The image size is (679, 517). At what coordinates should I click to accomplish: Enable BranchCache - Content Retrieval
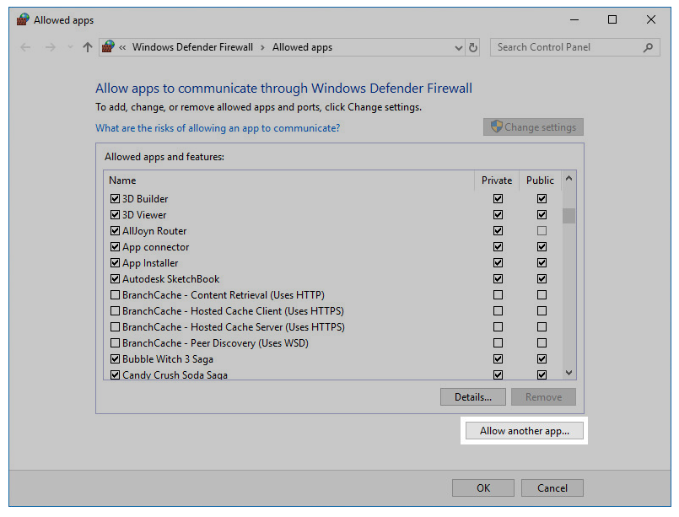tap(116, 294)
